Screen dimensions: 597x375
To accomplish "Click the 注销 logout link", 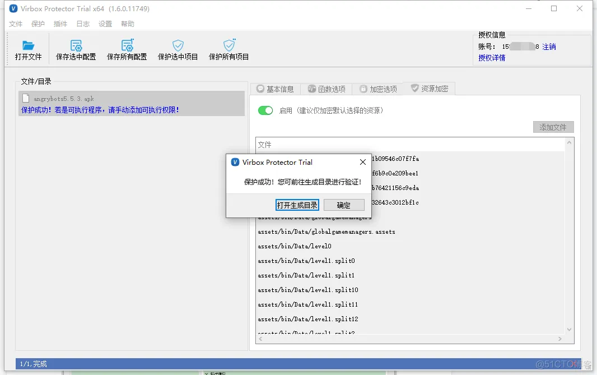I will point(549,47).
